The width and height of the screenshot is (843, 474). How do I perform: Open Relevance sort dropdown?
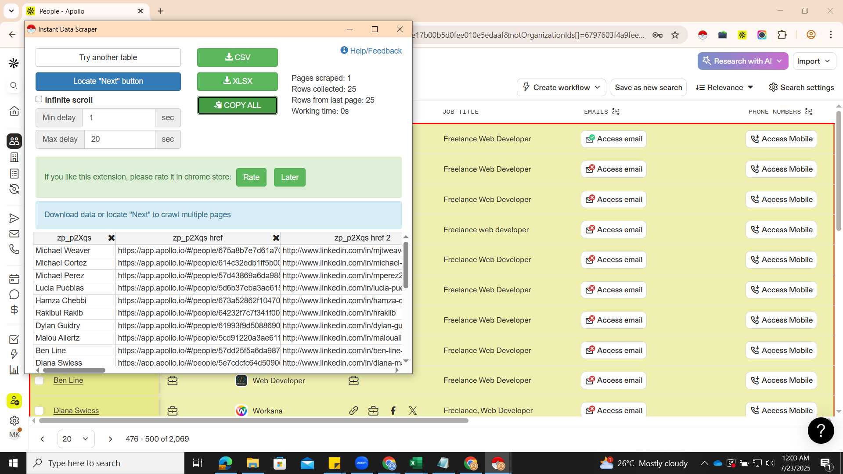point(724,87)
